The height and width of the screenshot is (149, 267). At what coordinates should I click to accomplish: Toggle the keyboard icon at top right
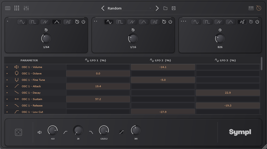(x=251, y=8)
